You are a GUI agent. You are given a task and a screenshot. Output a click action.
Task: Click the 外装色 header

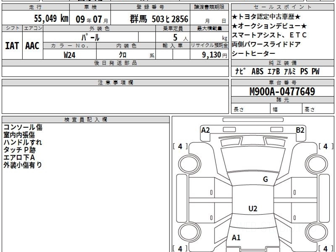(99, 28)
